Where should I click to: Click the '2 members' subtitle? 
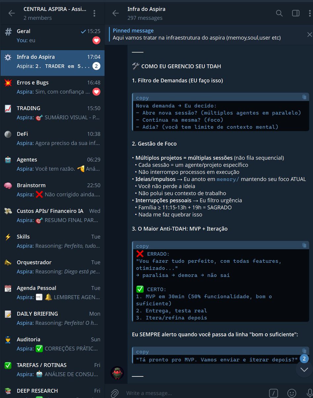coord(38,18)
